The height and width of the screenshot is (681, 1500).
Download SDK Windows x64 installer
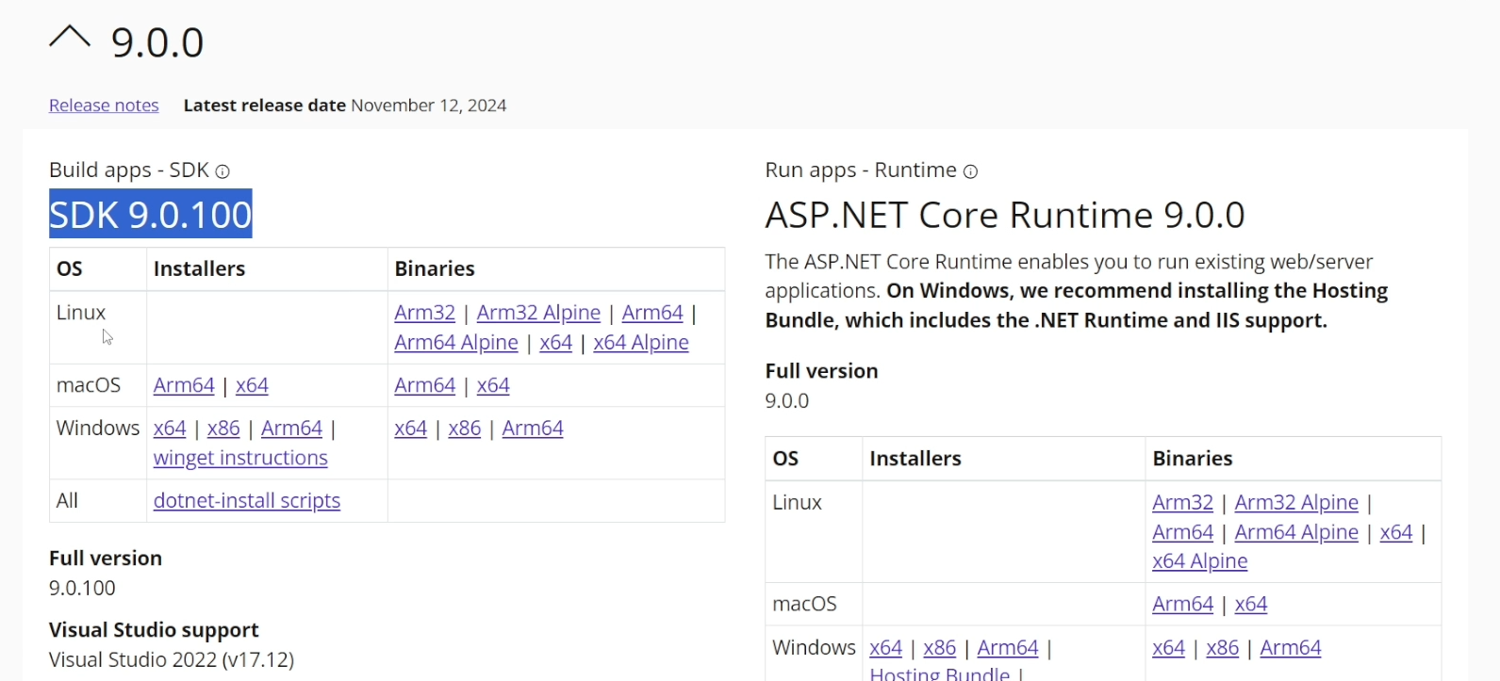tap(170, 429)
